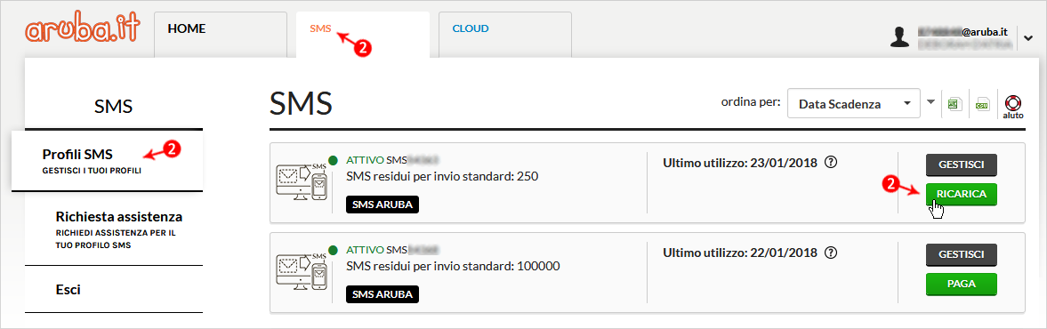Click GESTISCI button for second profile
This screenshot has height=329, width=1047.
point(961,254)
